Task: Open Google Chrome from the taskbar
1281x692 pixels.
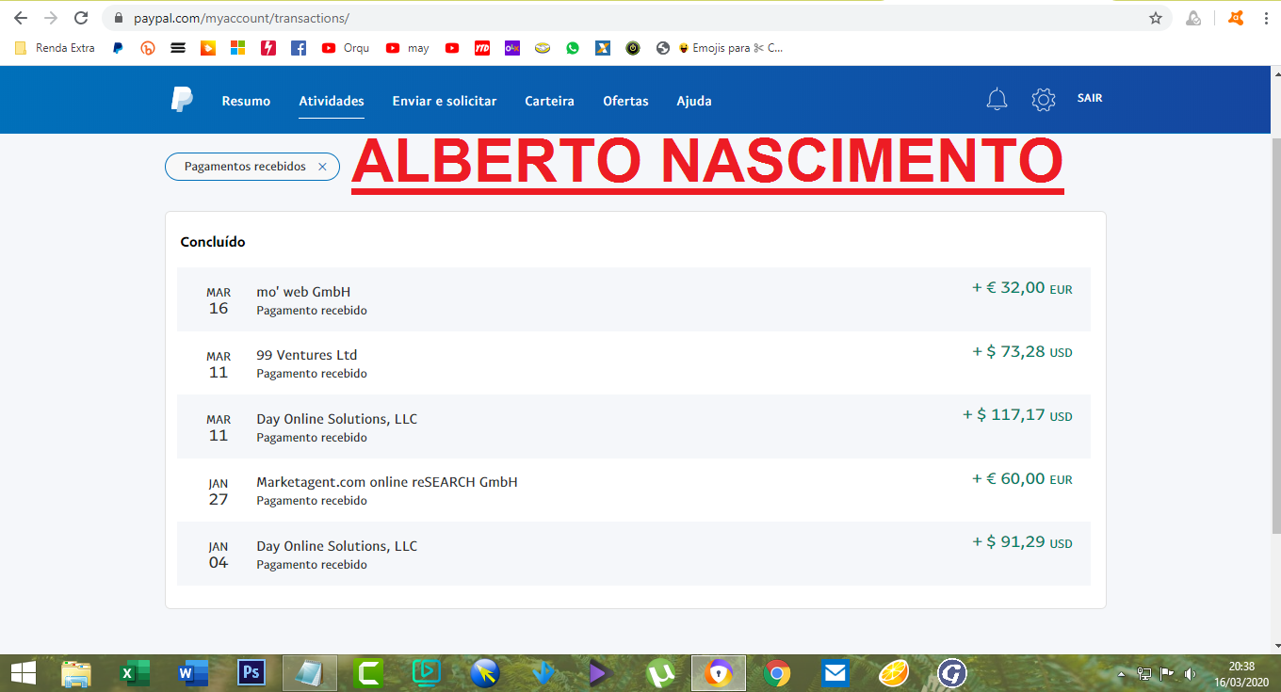Action: tap(777, 673)
